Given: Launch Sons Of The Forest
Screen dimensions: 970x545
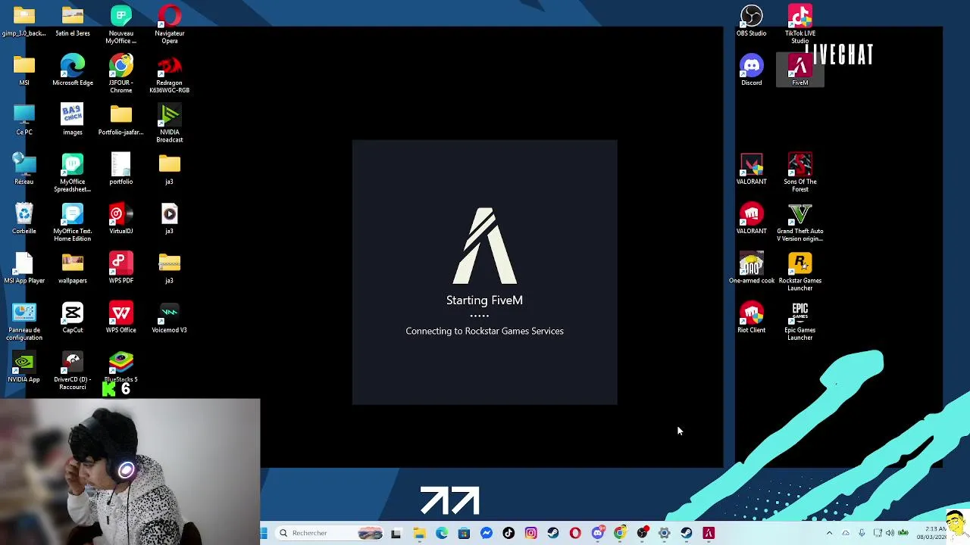Looking at the screenshot, I should (799, 173).
